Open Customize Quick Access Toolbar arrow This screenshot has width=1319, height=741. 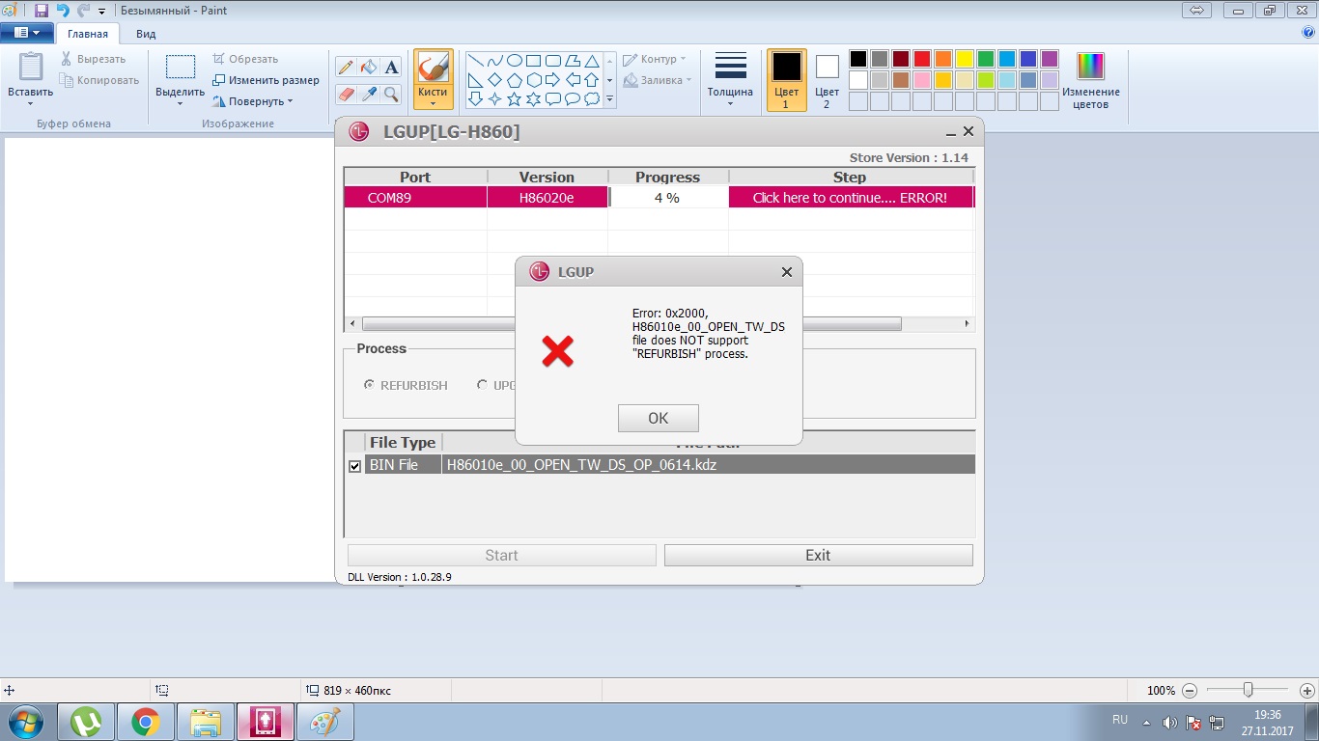click(x=101, y=12)
